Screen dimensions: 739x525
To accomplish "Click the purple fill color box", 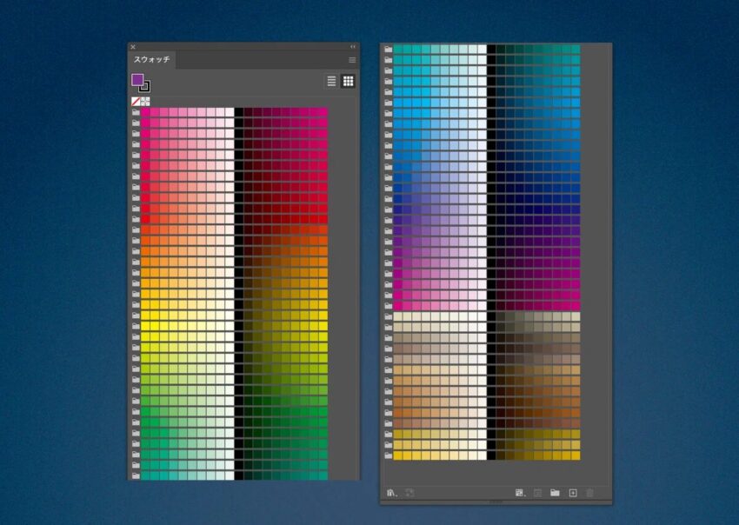I will click(137, 79).
